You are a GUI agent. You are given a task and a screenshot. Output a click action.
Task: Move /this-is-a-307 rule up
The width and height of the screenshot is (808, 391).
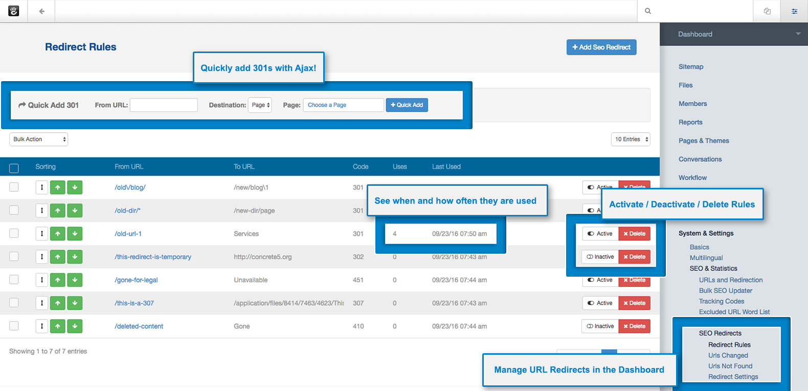[x=58, y=303]
